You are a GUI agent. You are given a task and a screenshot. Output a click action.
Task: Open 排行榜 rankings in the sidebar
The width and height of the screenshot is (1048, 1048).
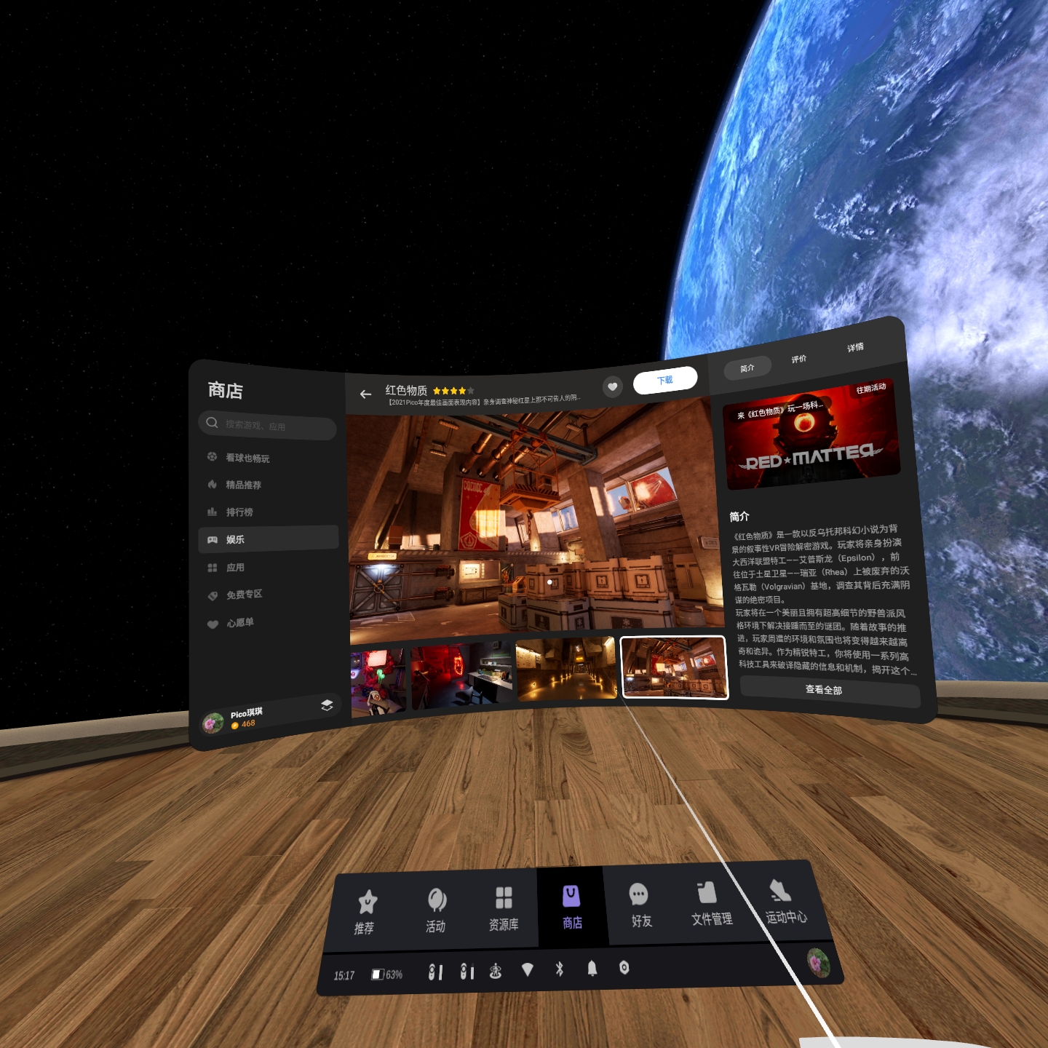tap(269, 512)
